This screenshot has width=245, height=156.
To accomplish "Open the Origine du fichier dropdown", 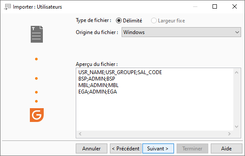I will tap(181, 32).
